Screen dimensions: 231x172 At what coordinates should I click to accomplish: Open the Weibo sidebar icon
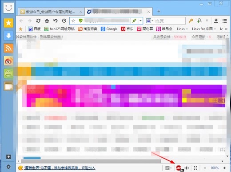coord(8,61)
